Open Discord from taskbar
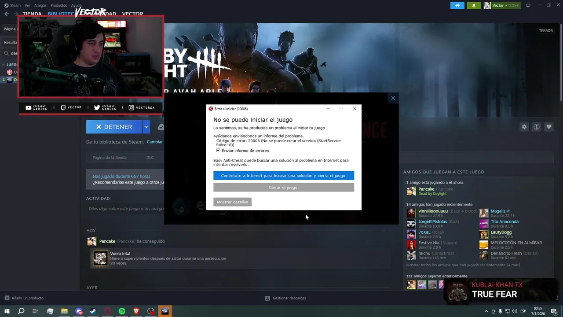 [x=79, y=311]
